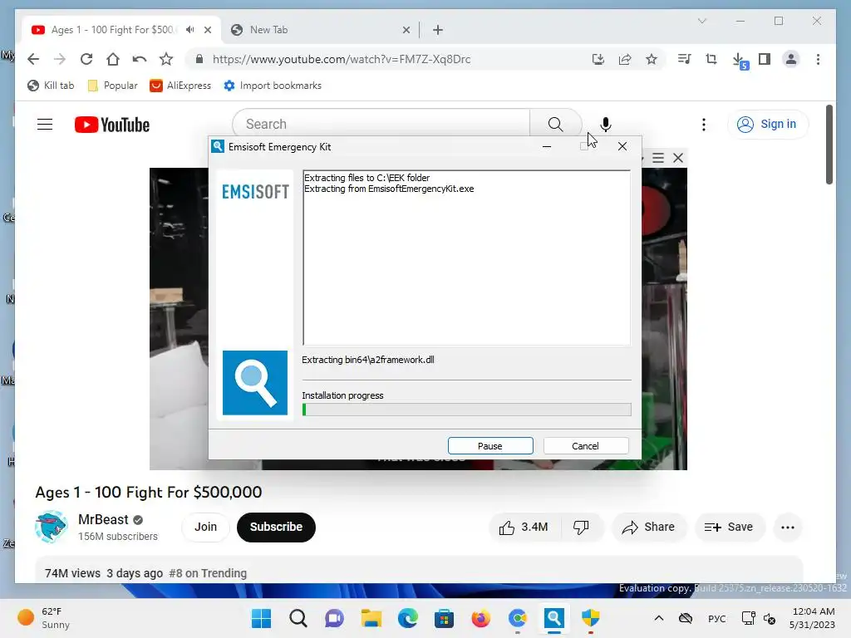Open Microsoft Store from taskbar
Viewport: 851px width, 638px height.
(444, 618)
